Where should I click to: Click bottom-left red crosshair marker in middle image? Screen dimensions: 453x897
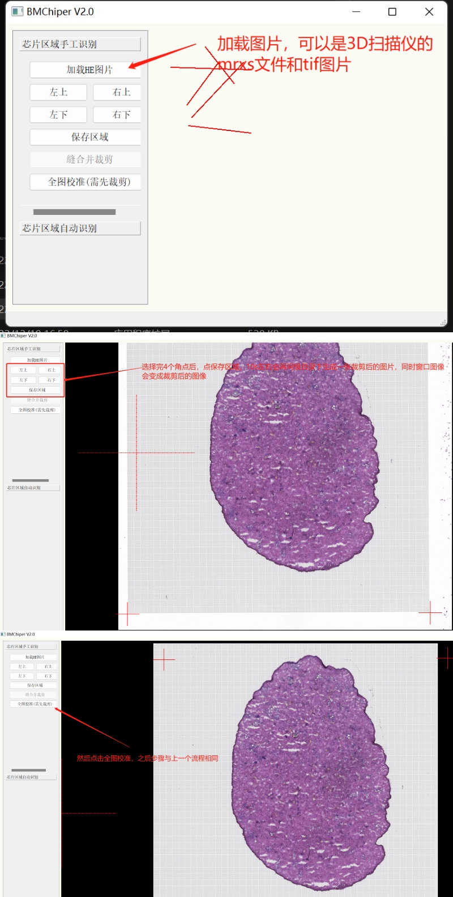point(128,614)
